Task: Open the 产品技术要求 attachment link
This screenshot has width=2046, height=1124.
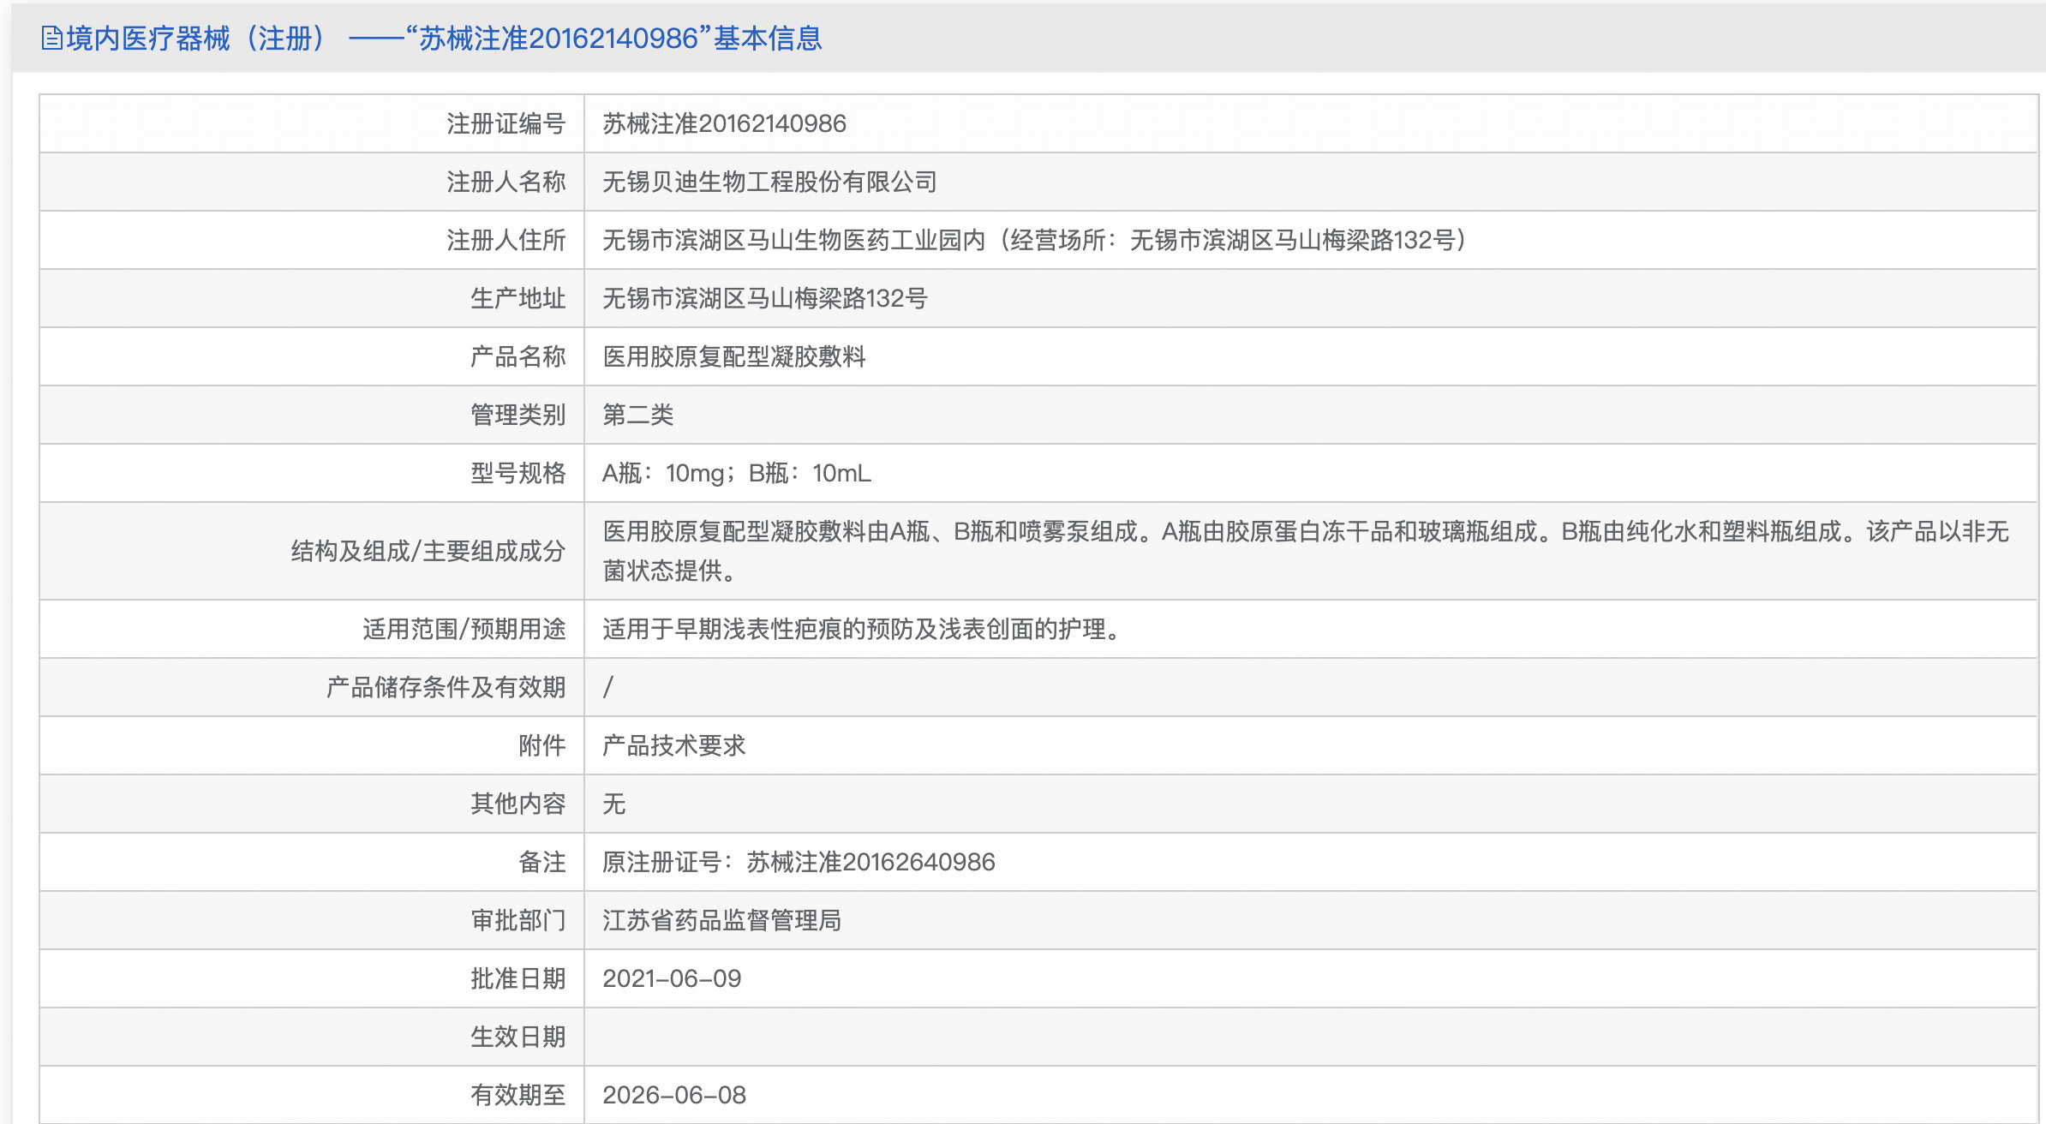Action: [x=673, y=746]
